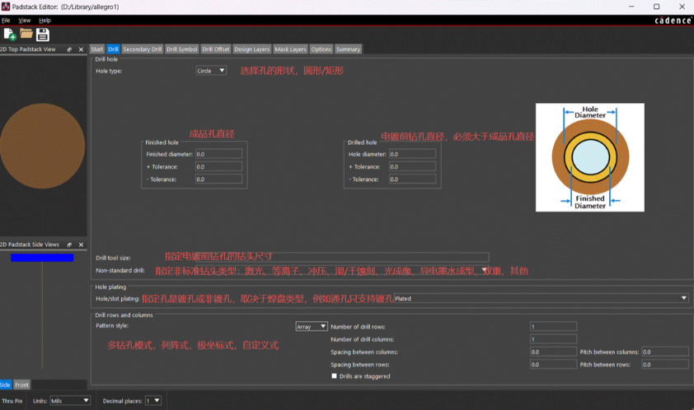Select the Drill tab

(113, 49)
